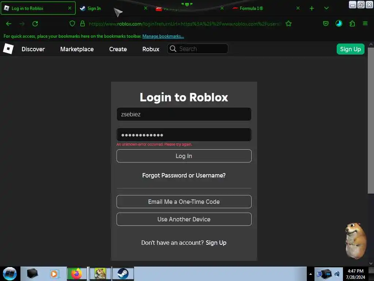
Task: Click the username field containing zsebiez
Action: (184, 114)
